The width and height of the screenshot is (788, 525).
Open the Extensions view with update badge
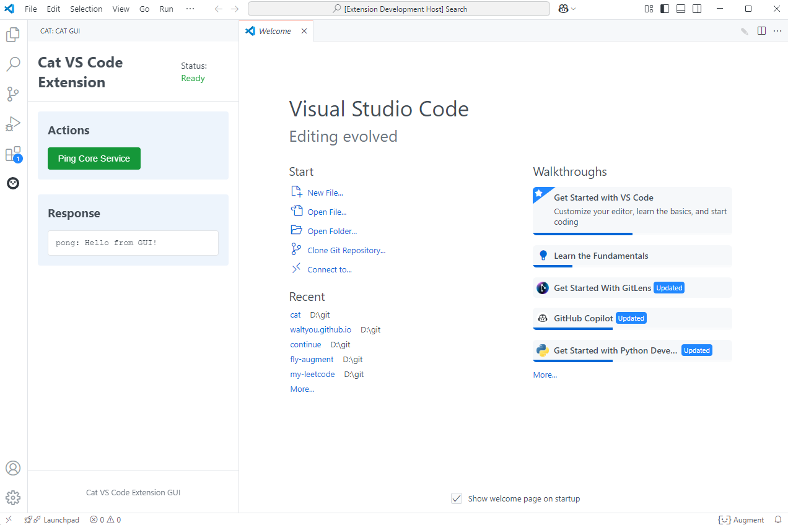(x=13, y=154)
